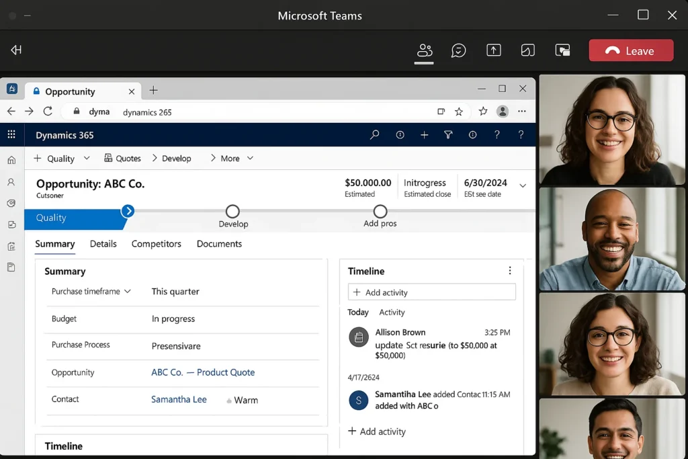Screen dimensions: 688x459
Task: Click the browser profile avatar
Action: point(503,112)
